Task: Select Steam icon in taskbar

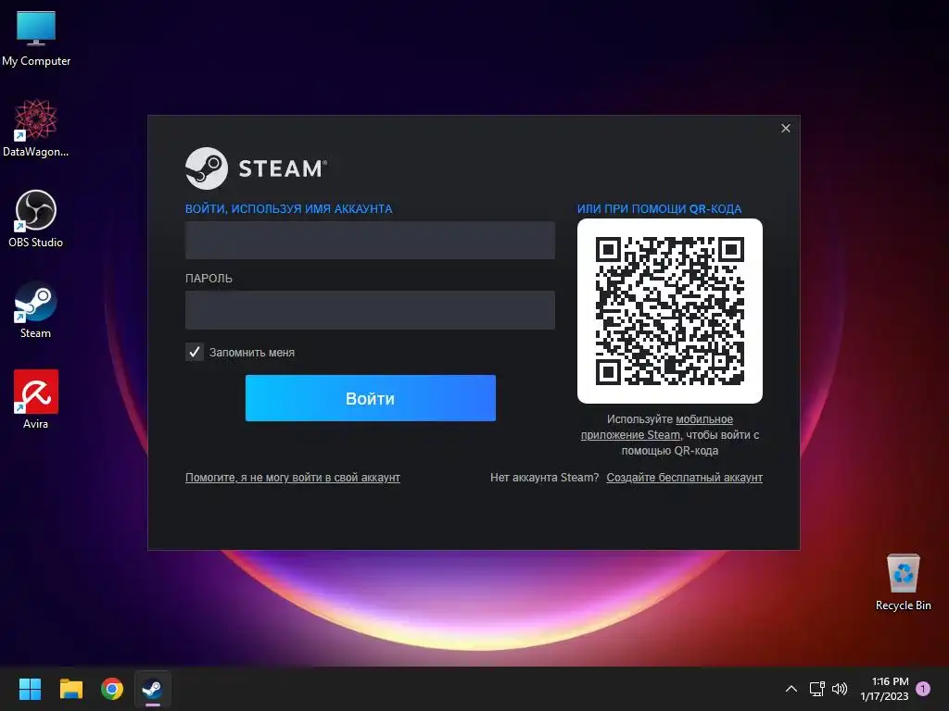Action: (x=153, y=689)
